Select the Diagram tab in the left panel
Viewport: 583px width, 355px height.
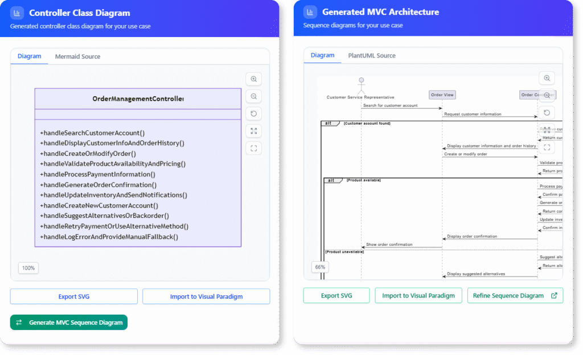click(29, 56)
